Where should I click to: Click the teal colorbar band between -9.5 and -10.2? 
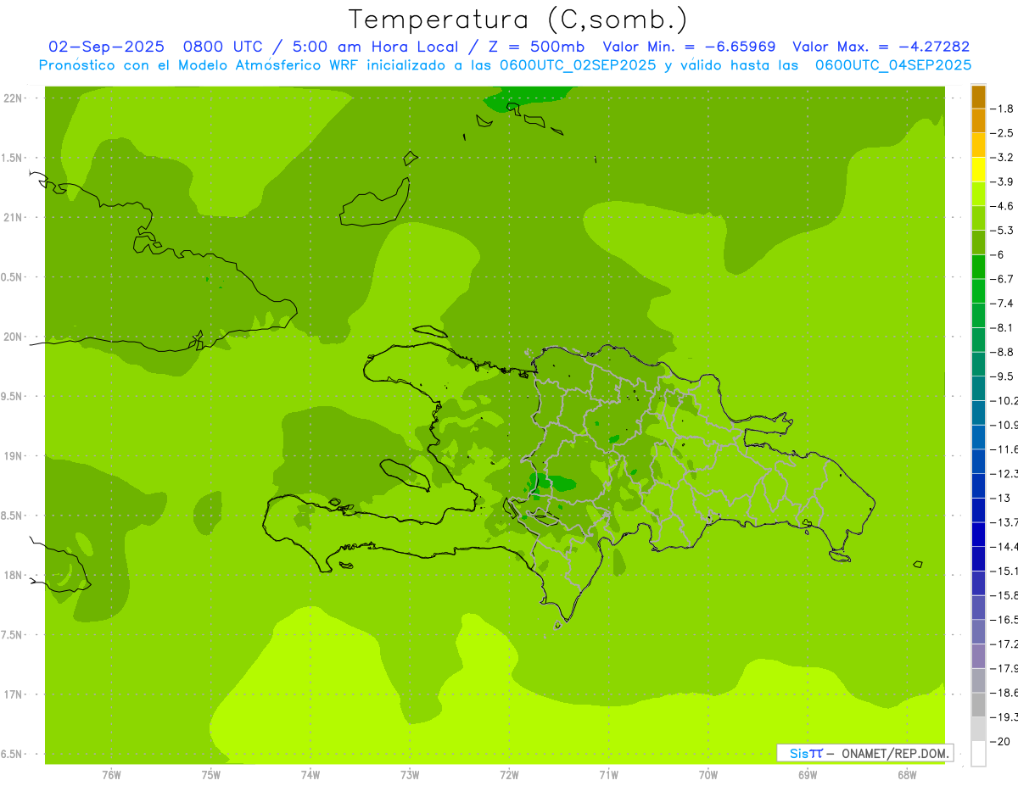pyautogui.click(x=978, y=389)
